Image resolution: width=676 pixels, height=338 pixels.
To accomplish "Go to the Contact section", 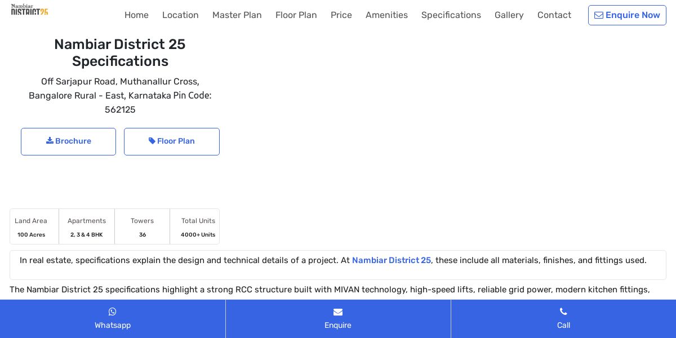I will (x=554, y=15).
